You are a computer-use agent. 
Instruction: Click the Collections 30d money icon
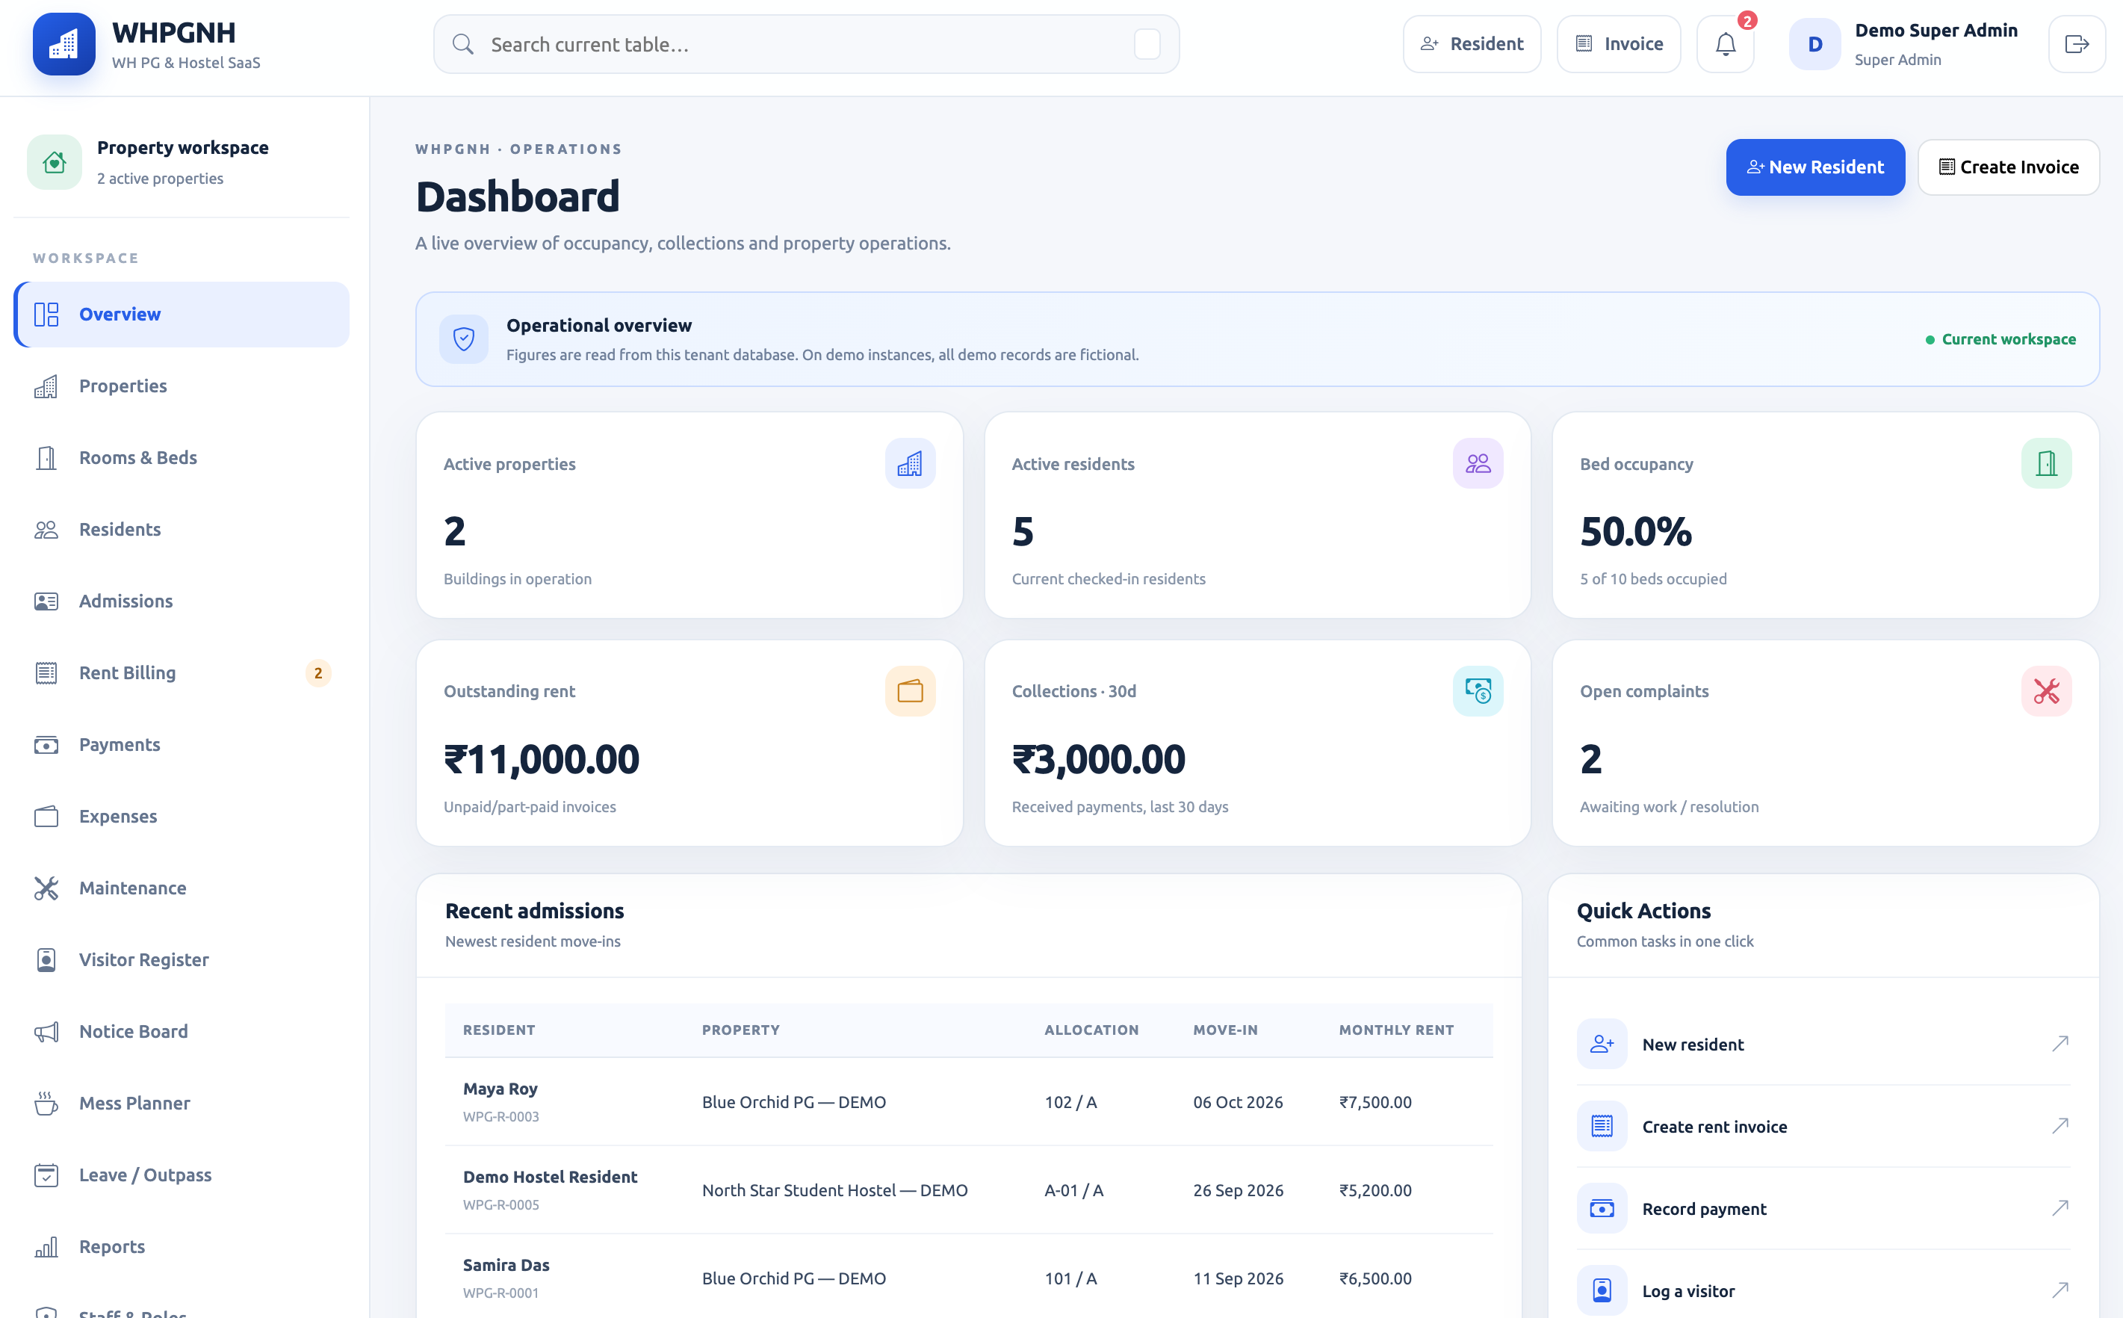tap(1478, 691)
